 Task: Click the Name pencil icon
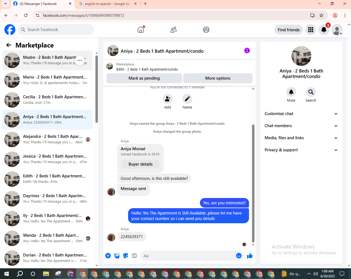(187, 99)
